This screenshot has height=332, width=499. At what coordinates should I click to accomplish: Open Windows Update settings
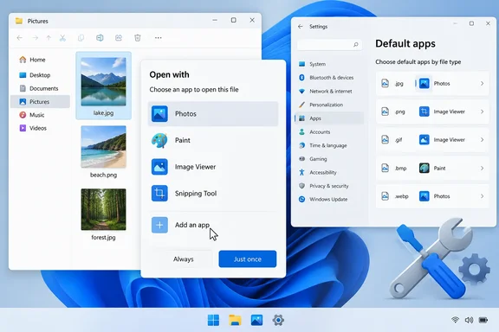click(x=329, y=199)
